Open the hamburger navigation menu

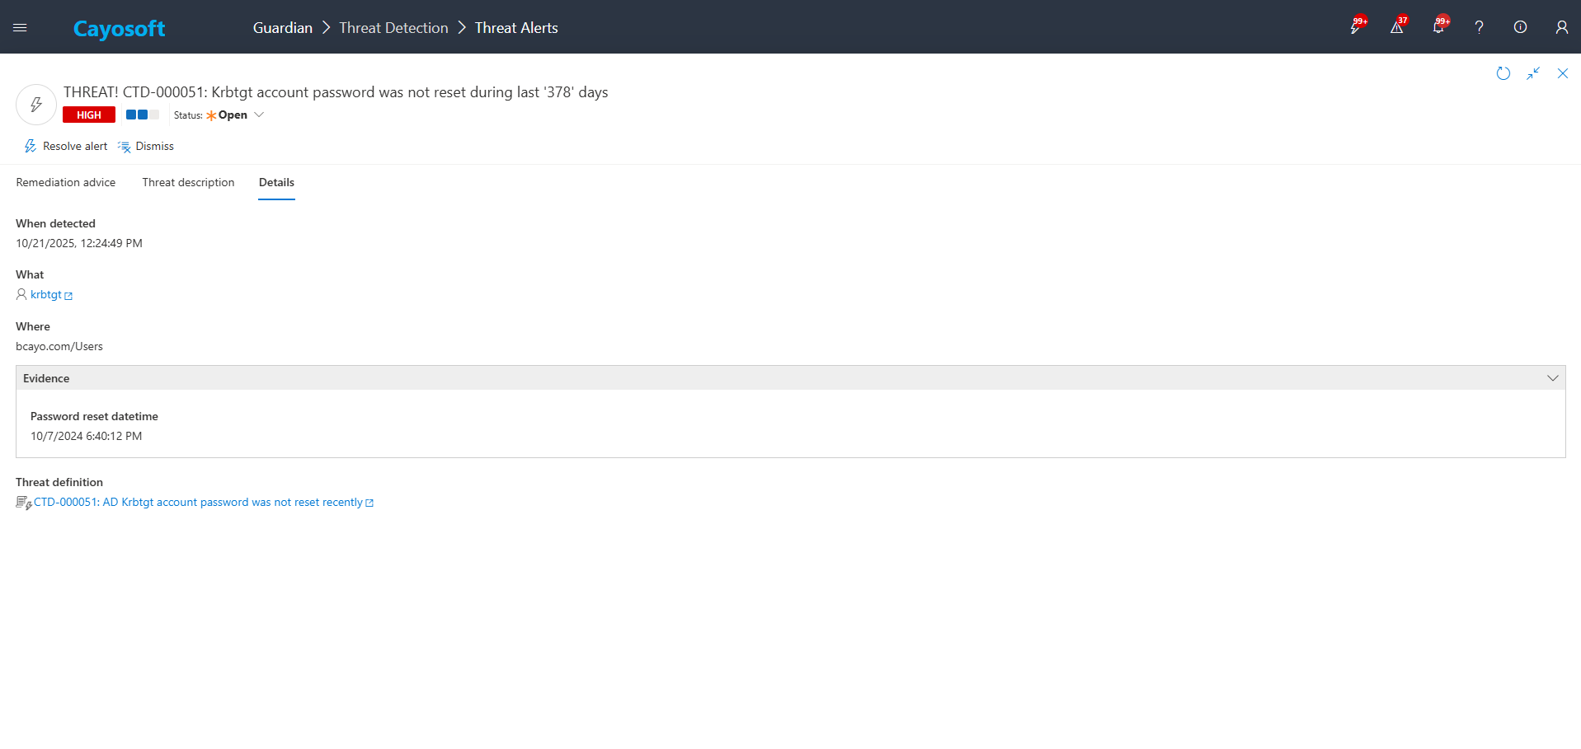point(20,27)
